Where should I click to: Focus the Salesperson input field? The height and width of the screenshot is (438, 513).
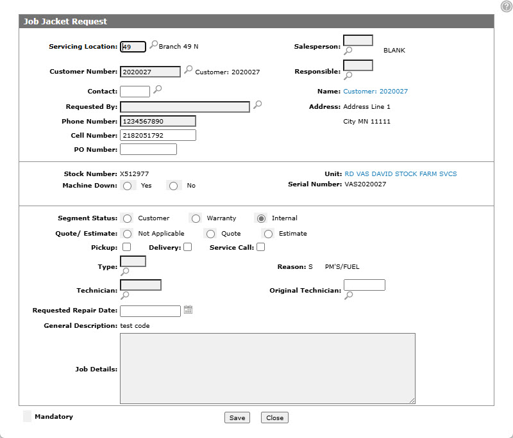pos(358,40)
